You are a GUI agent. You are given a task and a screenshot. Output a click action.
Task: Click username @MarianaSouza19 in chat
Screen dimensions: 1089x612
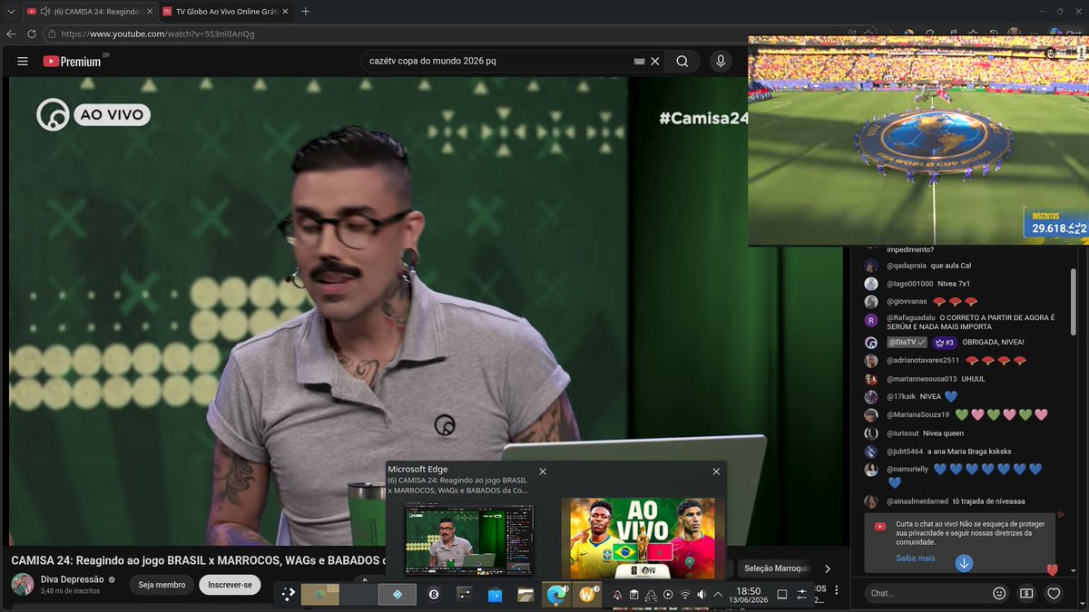917,414
